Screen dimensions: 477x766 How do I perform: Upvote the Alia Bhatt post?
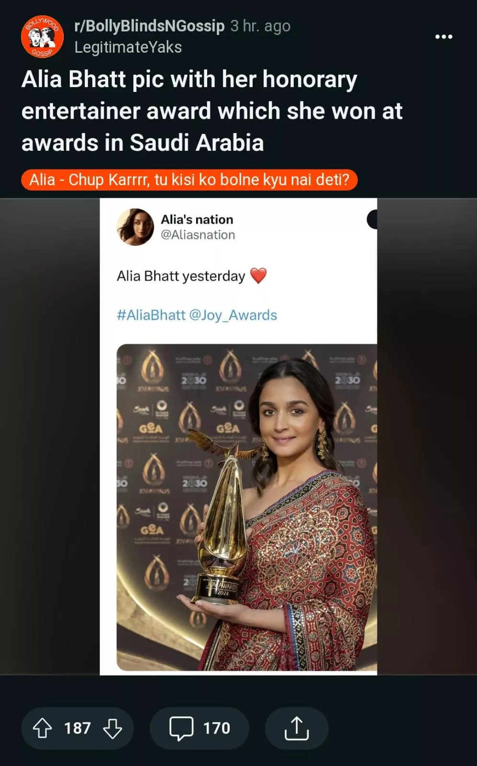[42, 728]
